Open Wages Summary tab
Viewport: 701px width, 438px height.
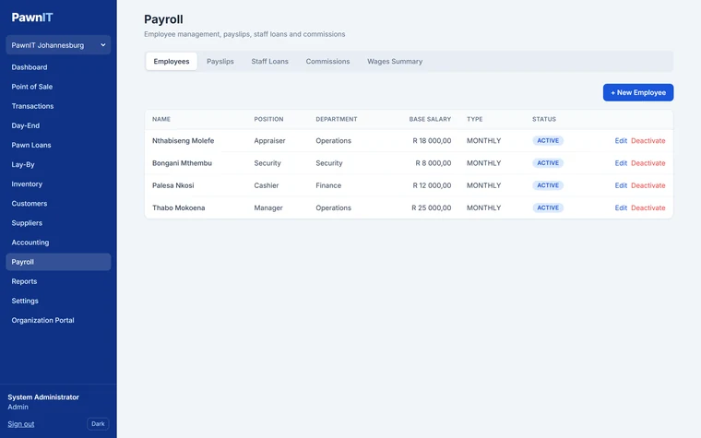pyautogui.click(x=395, y=61)
